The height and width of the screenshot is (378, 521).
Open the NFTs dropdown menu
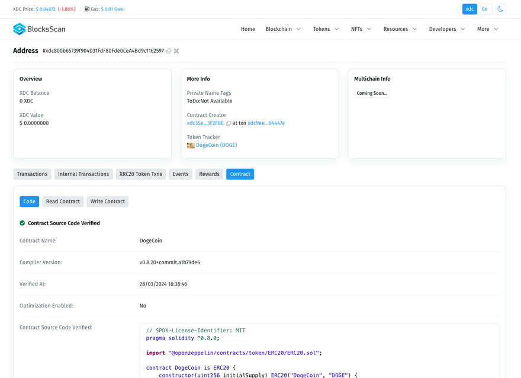pyautogui.click(x=361, y=29)
